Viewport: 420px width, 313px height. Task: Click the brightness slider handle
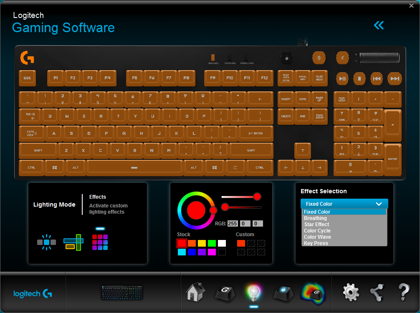tap(225, 207)
